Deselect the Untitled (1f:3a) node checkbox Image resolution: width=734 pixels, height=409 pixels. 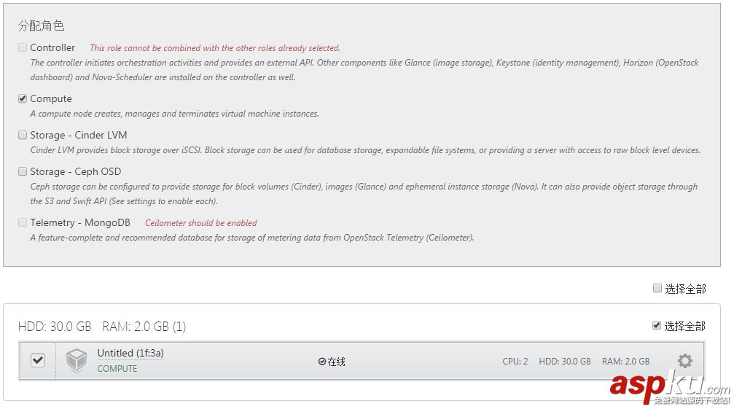click(x=38, y=360)
